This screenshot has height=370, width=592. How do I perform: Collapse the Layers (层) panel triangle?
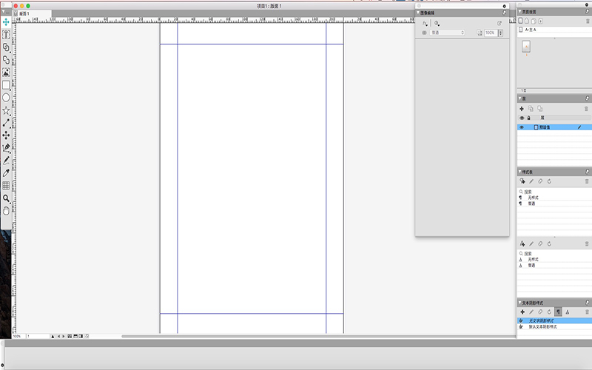(520, 98)
